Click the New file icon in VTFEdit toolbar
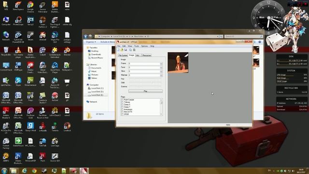 pos(118,50)
